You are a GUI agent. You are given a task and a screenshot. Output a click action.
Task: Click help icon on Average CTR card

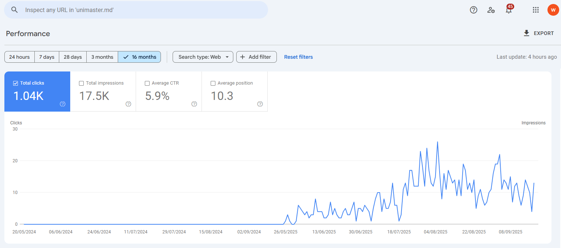pos(194,104)
